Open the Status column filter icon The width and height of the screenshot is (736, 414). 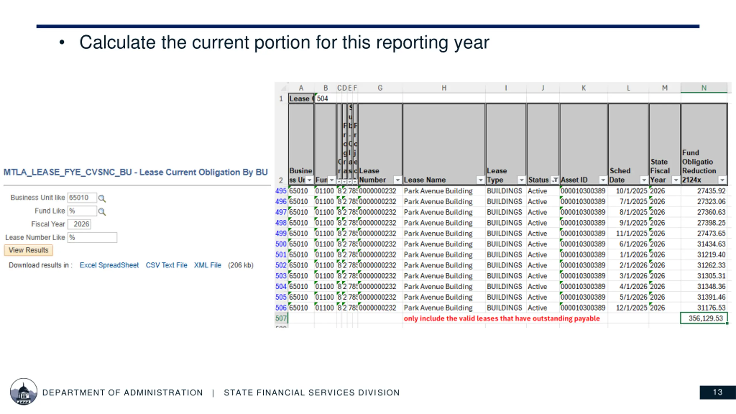pos(555,180)
